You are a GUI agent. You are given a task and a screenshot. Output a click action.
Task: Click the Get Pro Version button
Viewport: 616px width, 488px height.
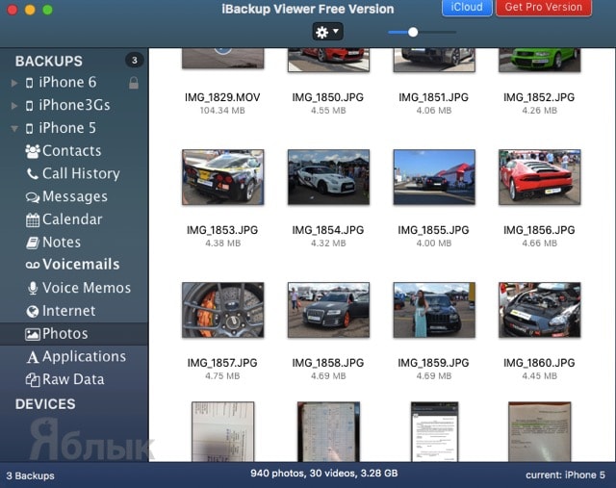(543, 8)
